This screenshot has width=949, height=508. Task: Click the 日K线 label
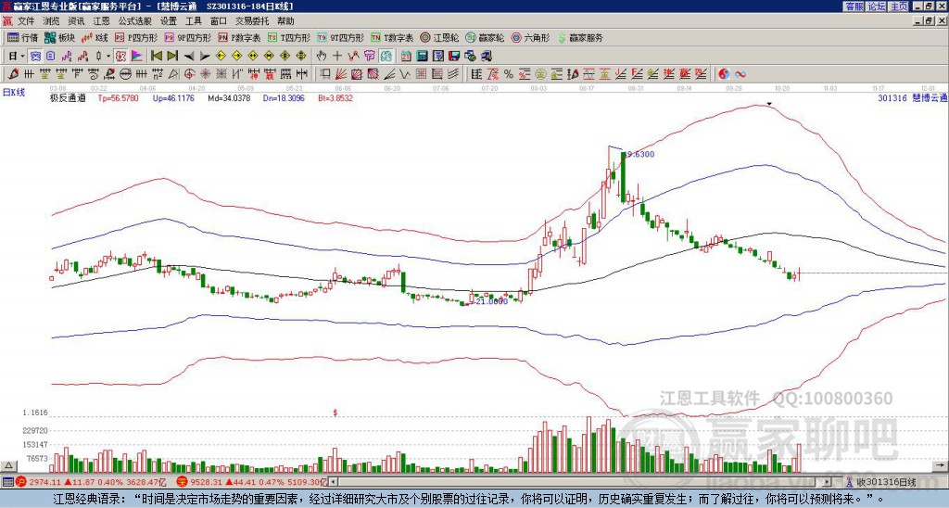point(14,92)
